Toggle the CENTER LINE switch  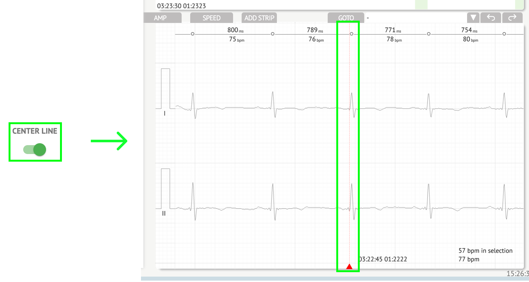tap(35, 149)
